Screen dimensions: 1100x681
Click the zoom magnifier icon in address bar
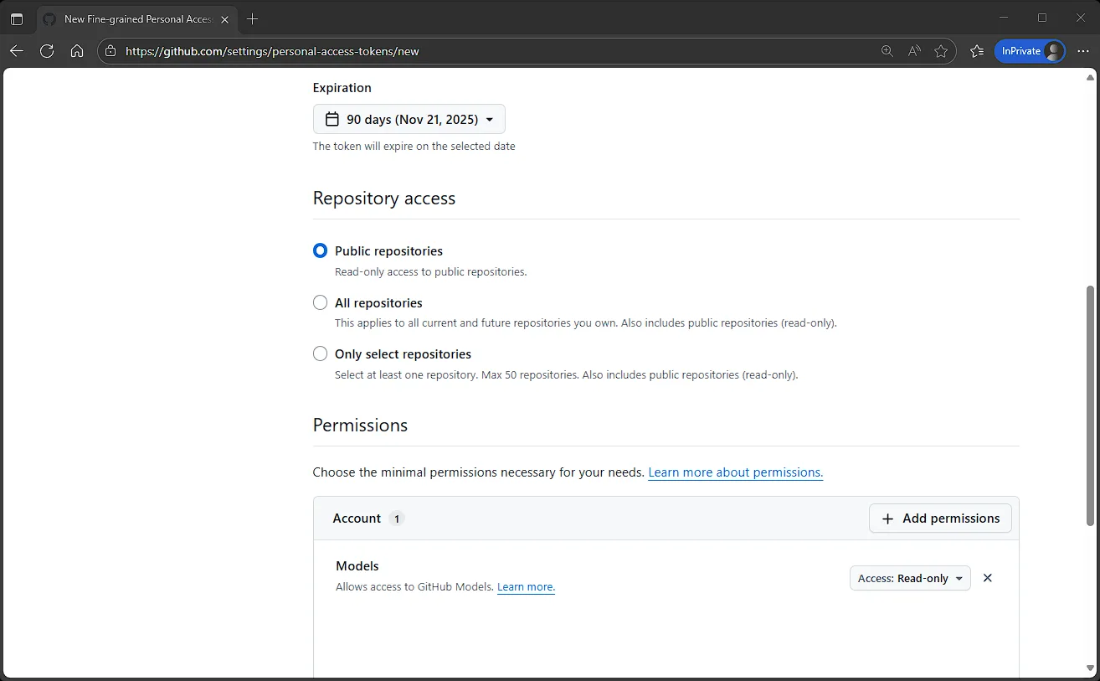(887, 51)
